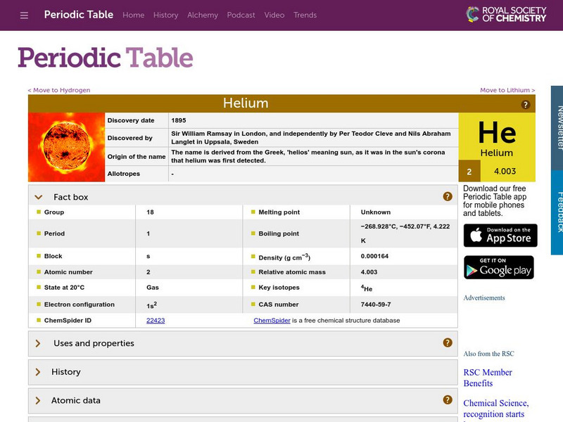Click the Block label in Fact box
The image size is (563, 422).
coord(53,256)
